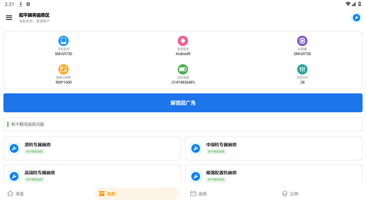The width and height of the screenshot is (366, 205).
Task: Tap SM-G9730 under processor
Action: pyautogui.click(x=302, y=54)
